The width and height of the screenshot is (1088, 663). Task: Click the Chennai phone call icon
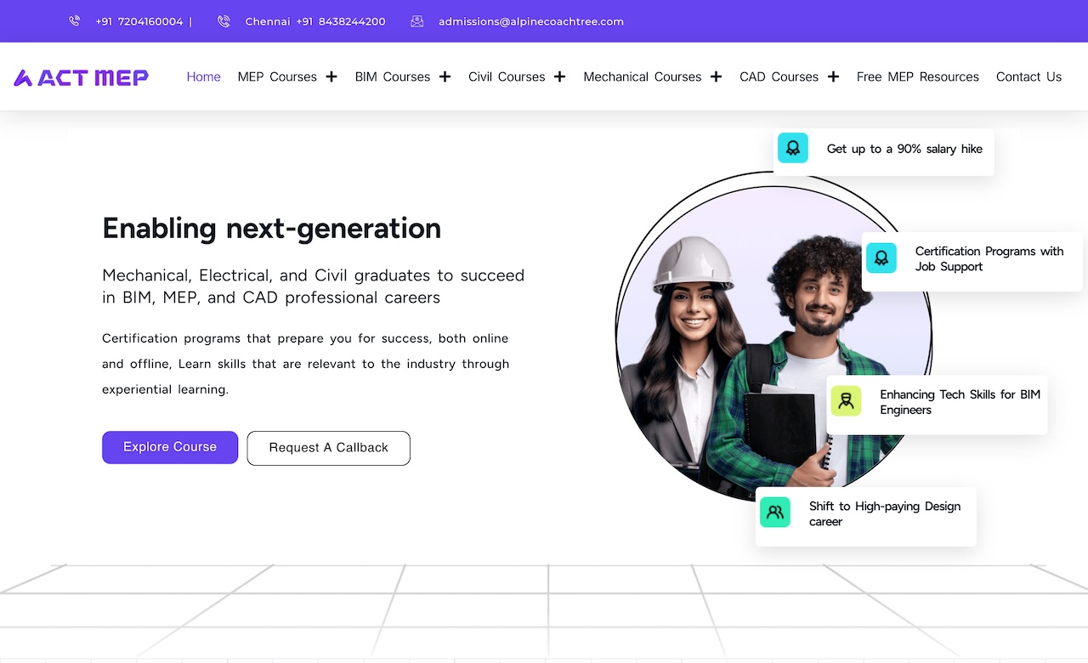224,21
